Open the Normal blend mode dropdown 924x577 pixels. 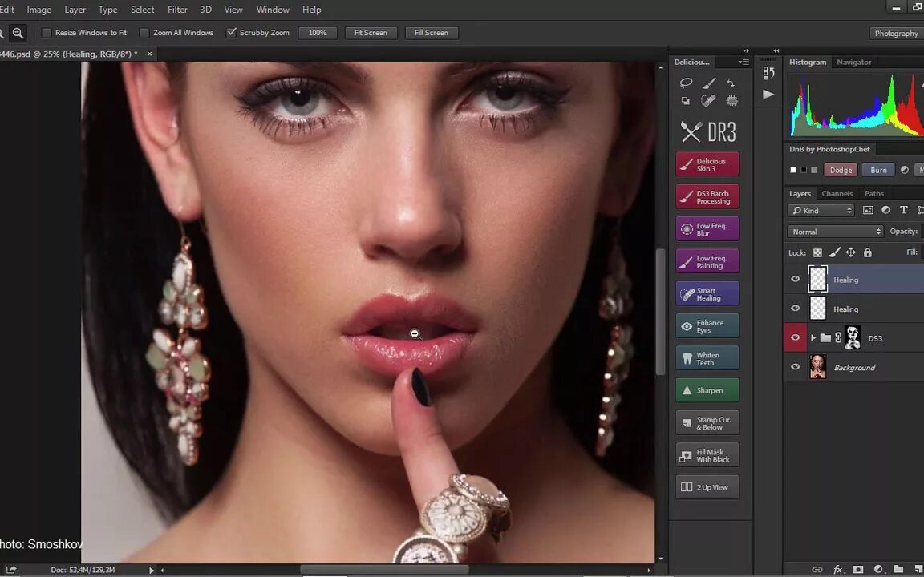pos(835,232)
